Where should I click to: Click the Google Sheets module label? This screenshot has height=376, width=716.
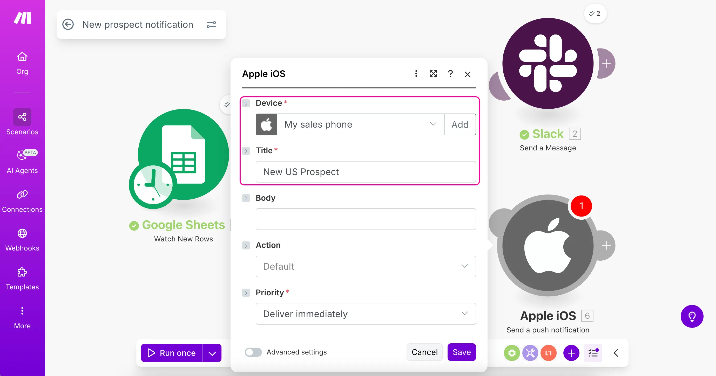point(184,225)
